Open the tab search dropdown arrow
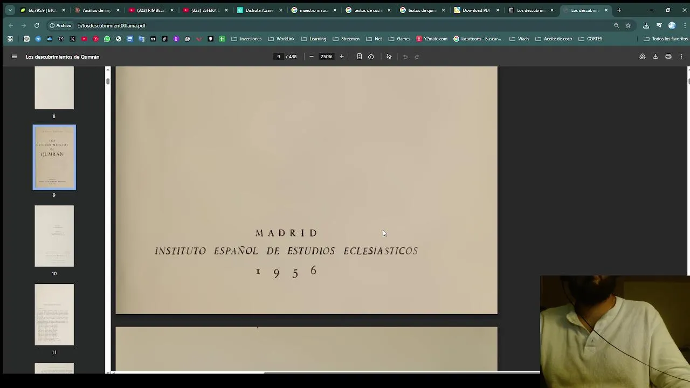Screen dimensions: 690x388 10,10
